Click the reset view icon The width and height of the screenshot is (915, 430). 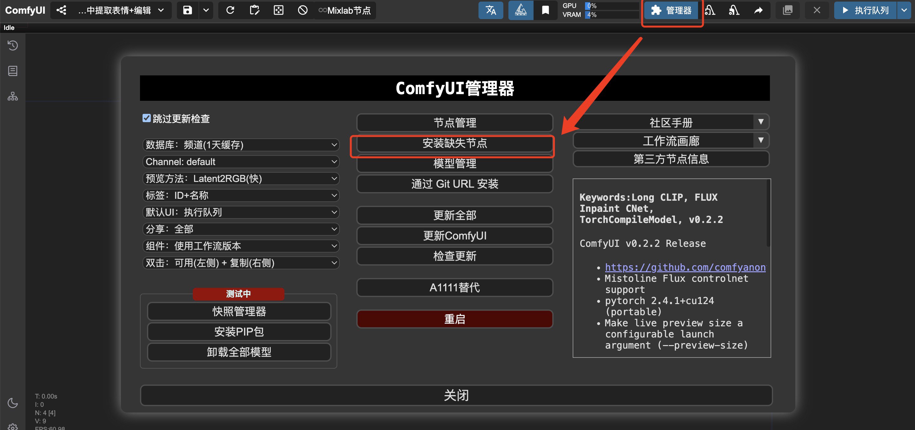[x=278, y=10]
